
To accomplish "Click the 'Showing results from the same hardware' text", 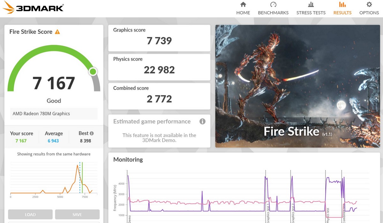I will pos(54,154).
